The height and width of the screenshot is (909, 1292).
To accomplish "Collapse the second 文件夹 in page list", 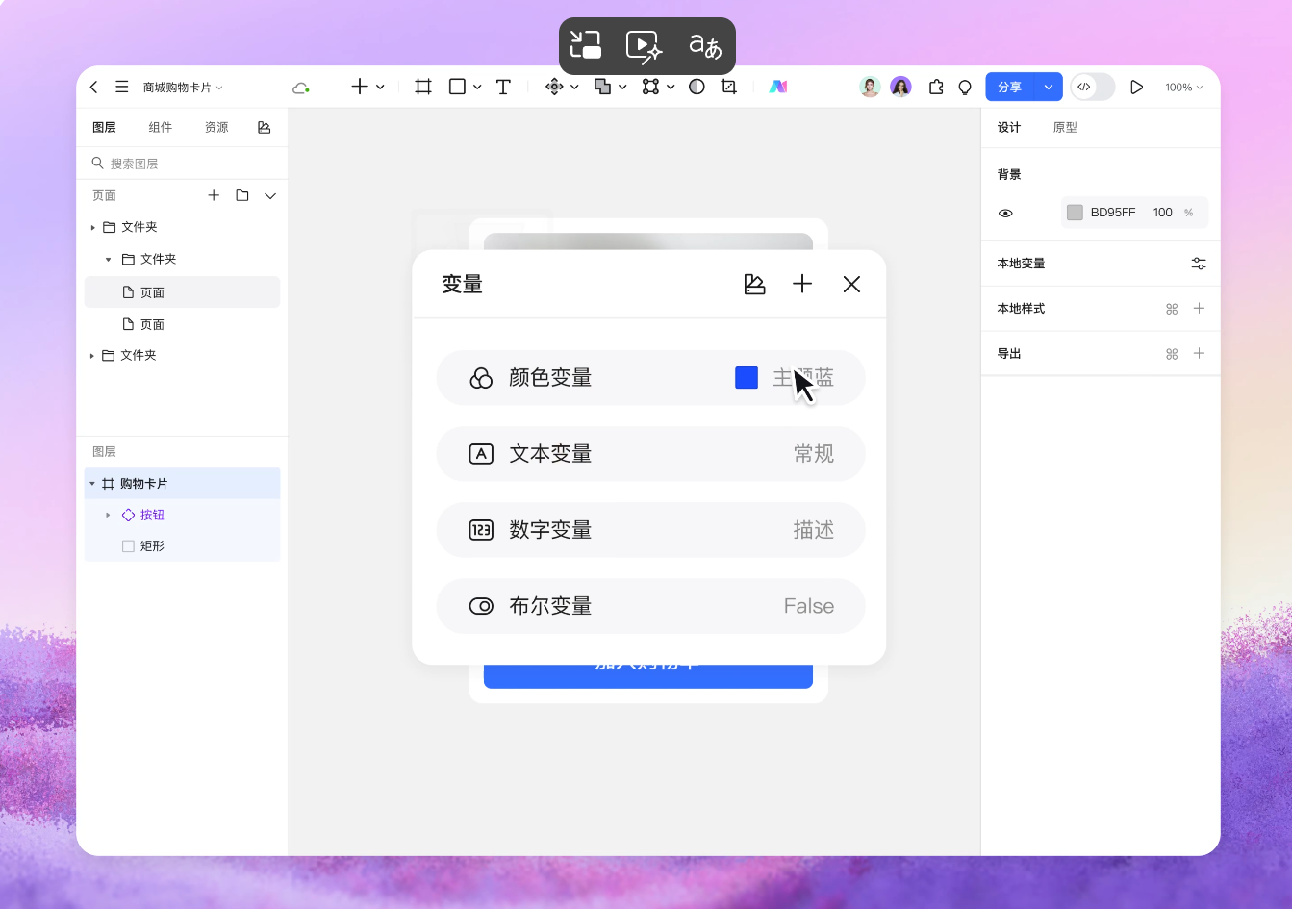I will pyautogui.click(x=108, y=259).
